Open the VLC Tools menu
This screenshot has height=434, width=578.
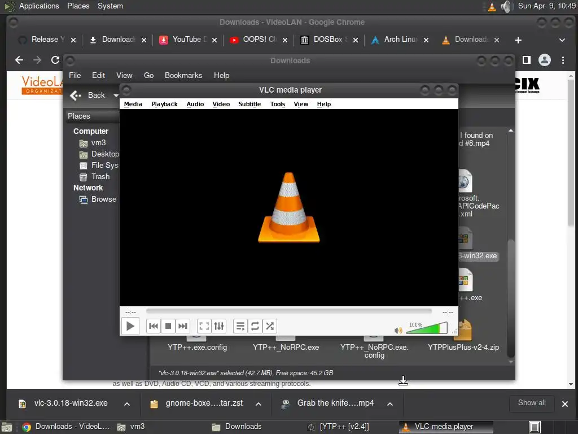click(x=278, y=104)
